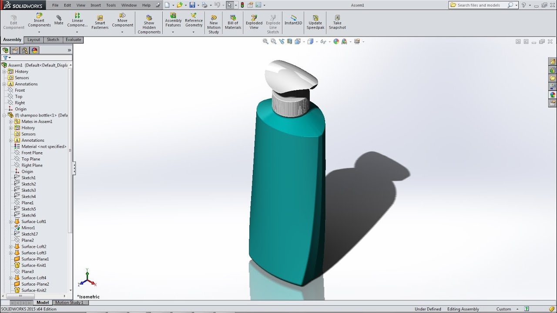The image size is (557, 313).
Task: Click Zoom to Area magnifier icon
Action: click(x=273, y=41)
